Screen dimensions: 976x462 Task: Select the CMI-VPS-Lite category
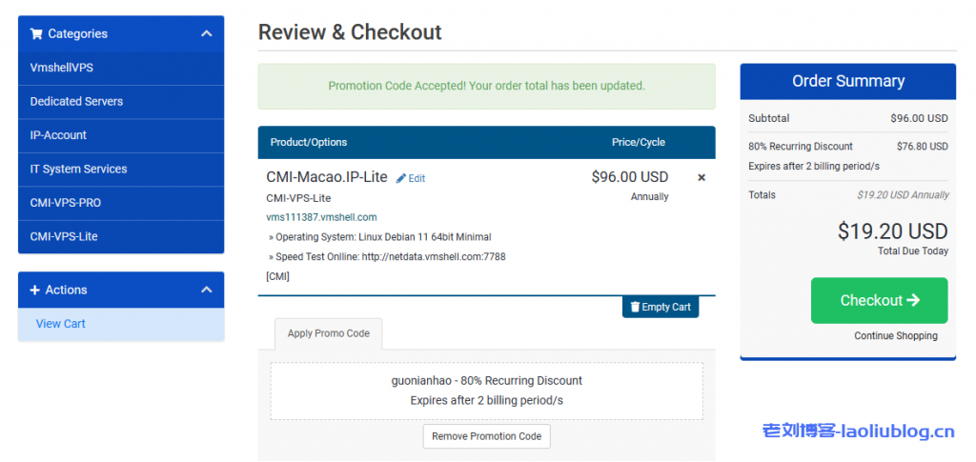coord(64,236)
